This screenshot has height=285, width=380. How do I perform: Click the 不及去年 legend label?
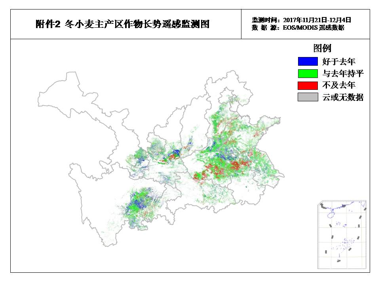338,85
